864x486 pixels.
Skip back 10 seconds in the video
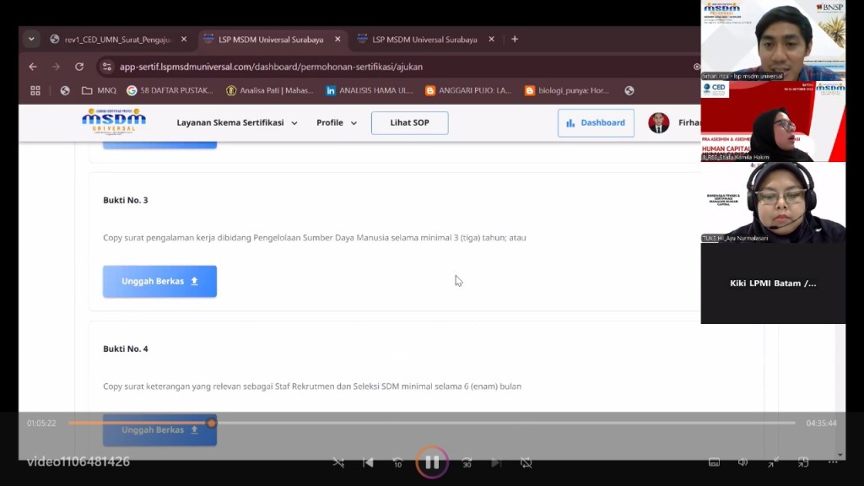pos(397,462)
